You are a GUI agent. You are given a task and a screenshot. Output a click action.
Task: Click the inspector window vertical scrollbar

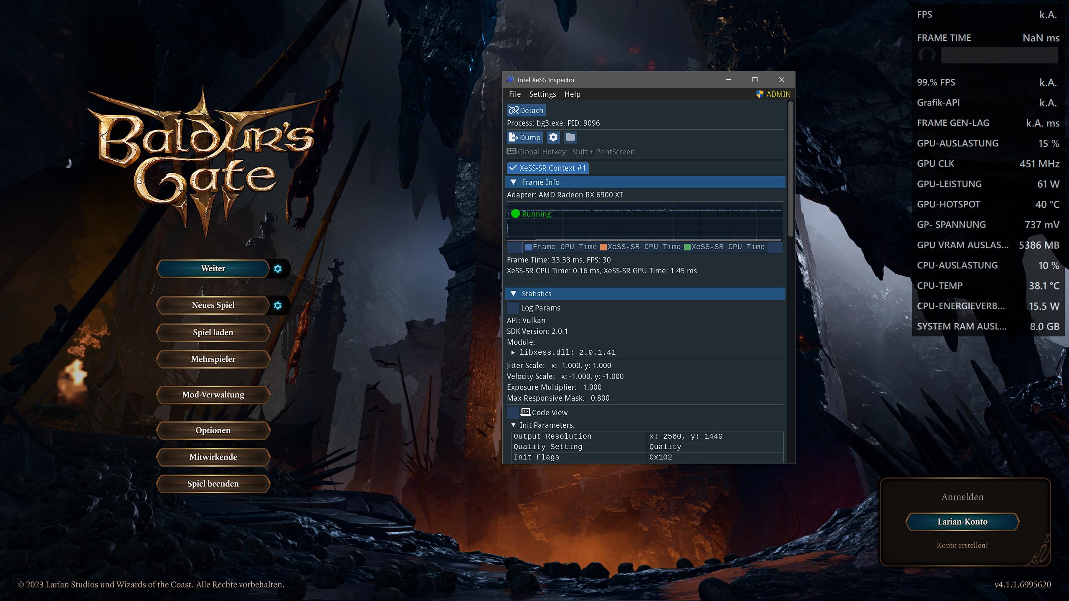tap(790, 169)
